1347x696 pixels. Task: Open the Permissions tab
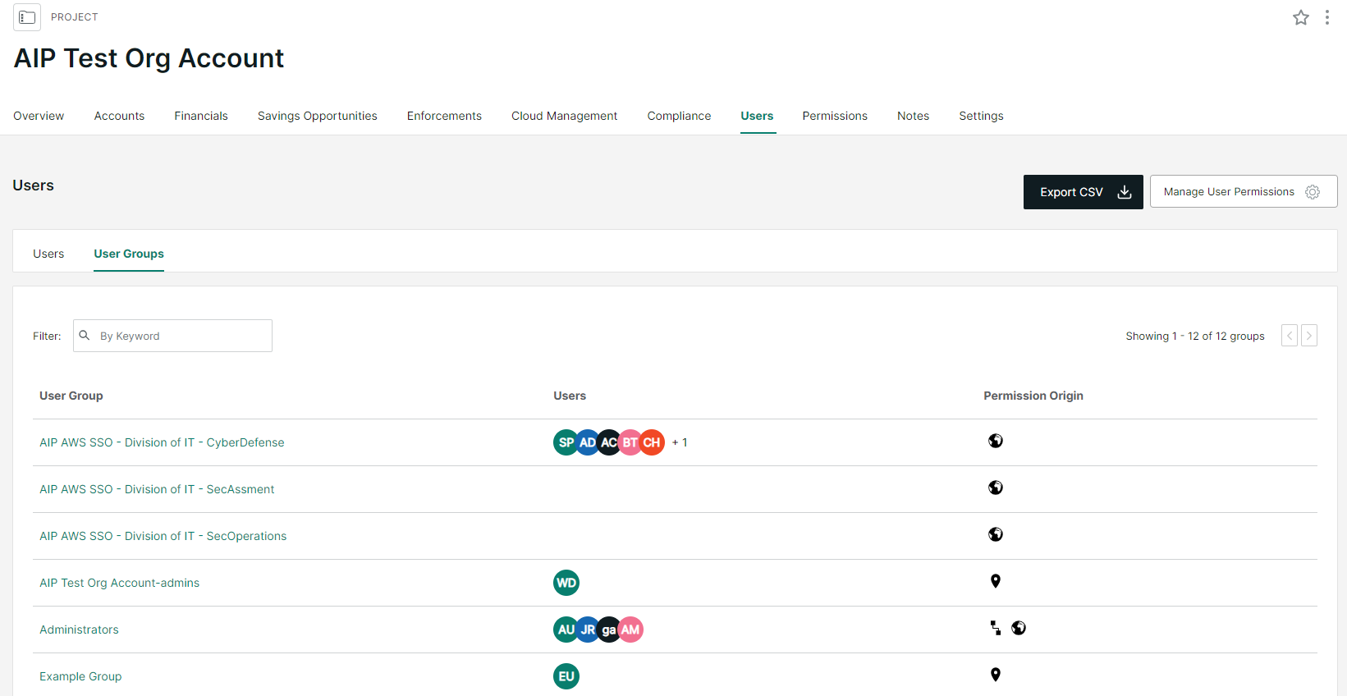pyautogui.click(x=835, y=116)
